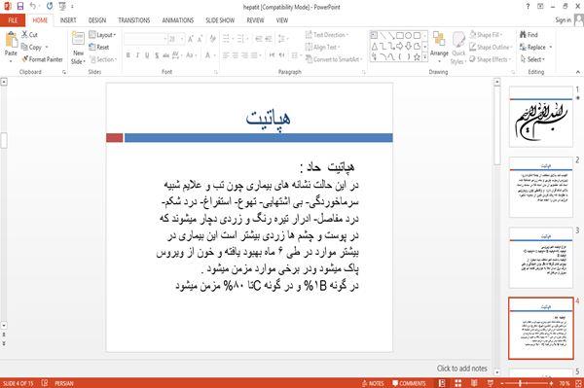Switch to the DESIGN tab
584x388 pixels.
(97, 20)
